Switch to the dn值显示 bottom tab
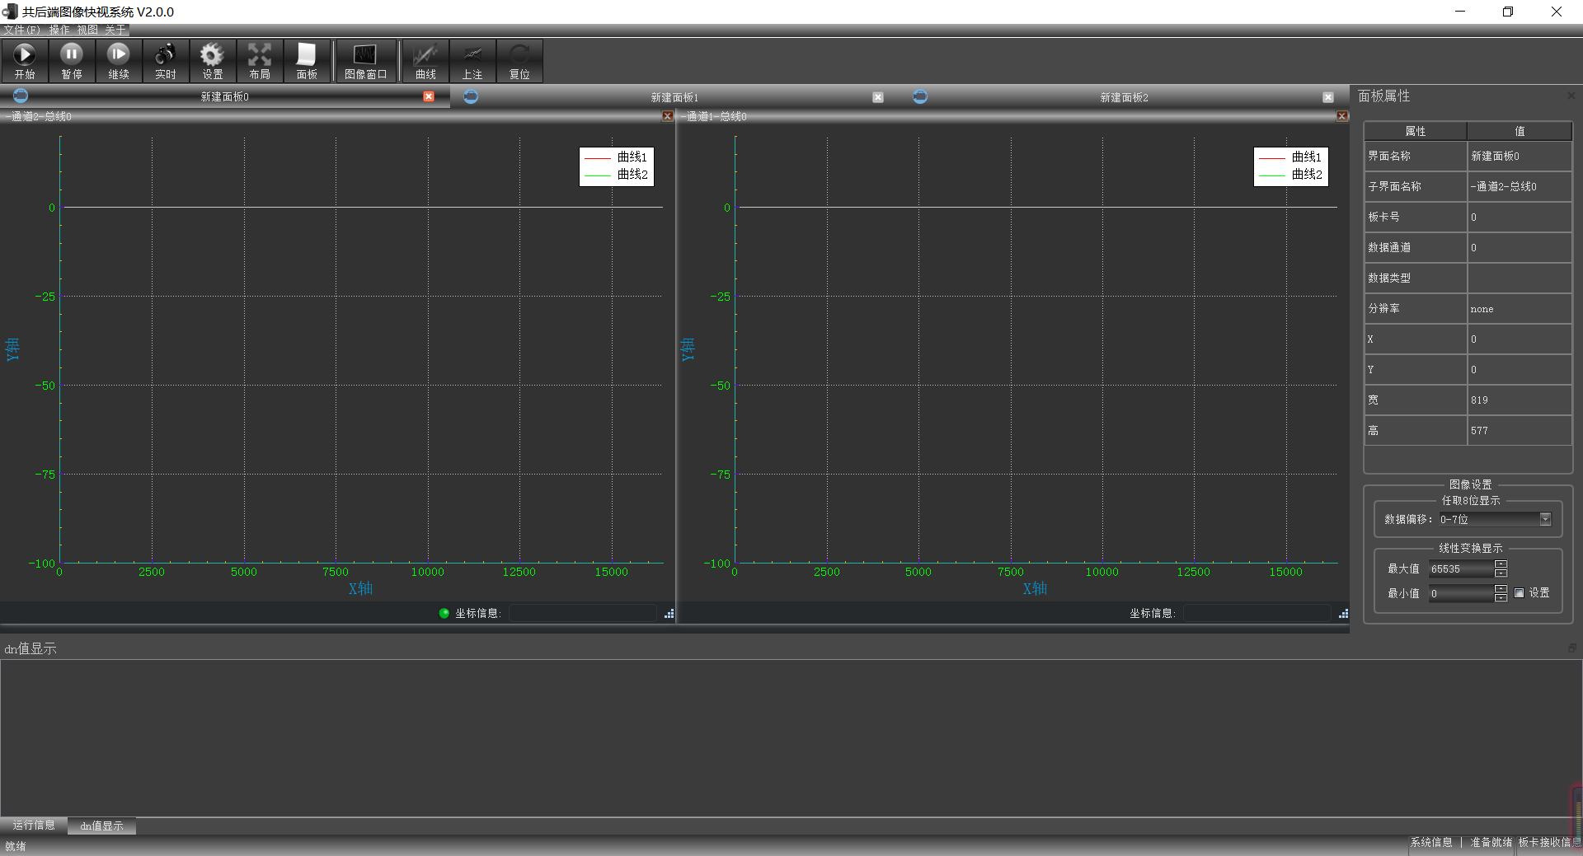 click(x=101, y=826)
